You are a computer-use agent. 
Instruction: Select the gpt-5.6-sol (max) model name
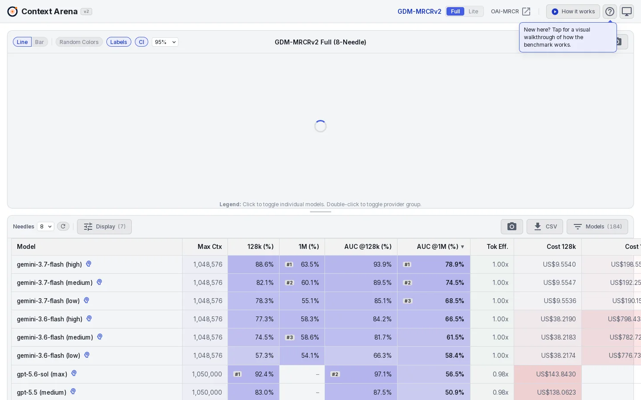click(x=42, y=374)
